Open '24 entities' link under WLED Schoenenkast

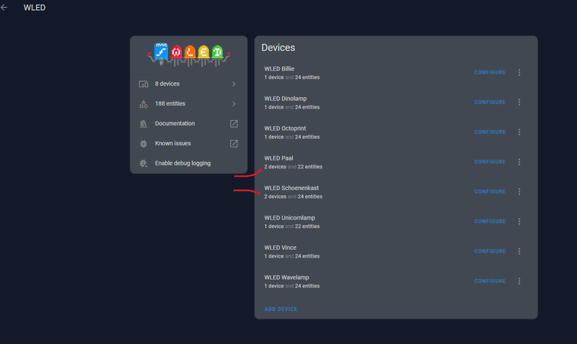pyautogui.click(x=310, y=196)
